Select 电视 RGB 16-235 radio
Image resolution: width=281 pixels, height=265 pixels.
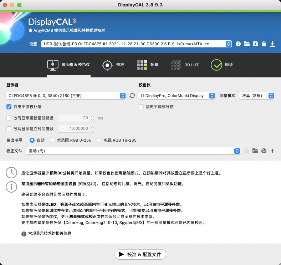point(99,140)
